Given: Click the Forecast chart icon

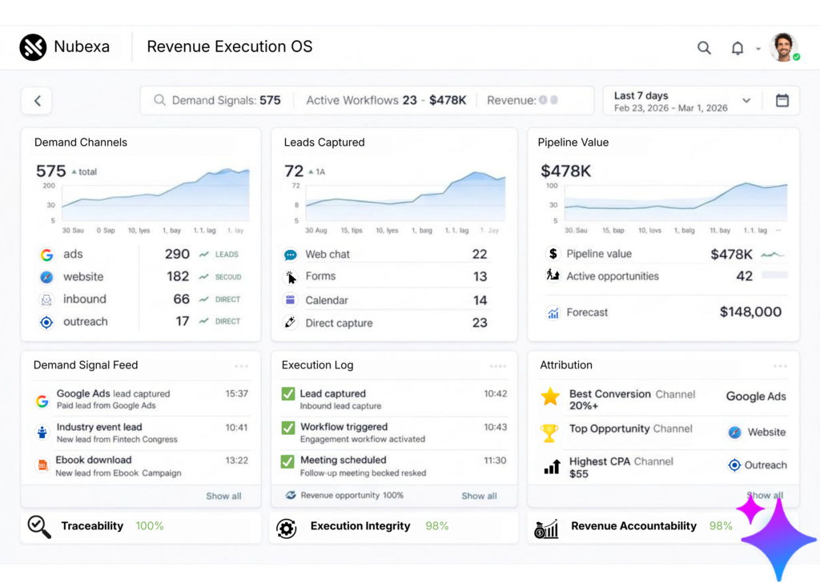Looking at the screenshot, I should pos(553,313).
